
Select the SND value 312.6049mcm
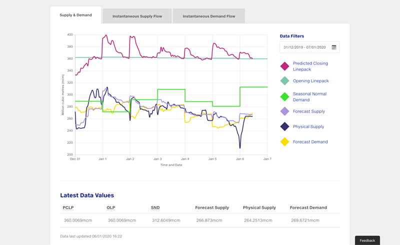tap(166, 220)
